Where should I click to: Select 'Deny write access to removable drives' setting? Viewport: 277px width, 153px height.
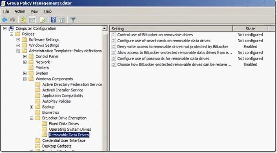tap(173, 47)
